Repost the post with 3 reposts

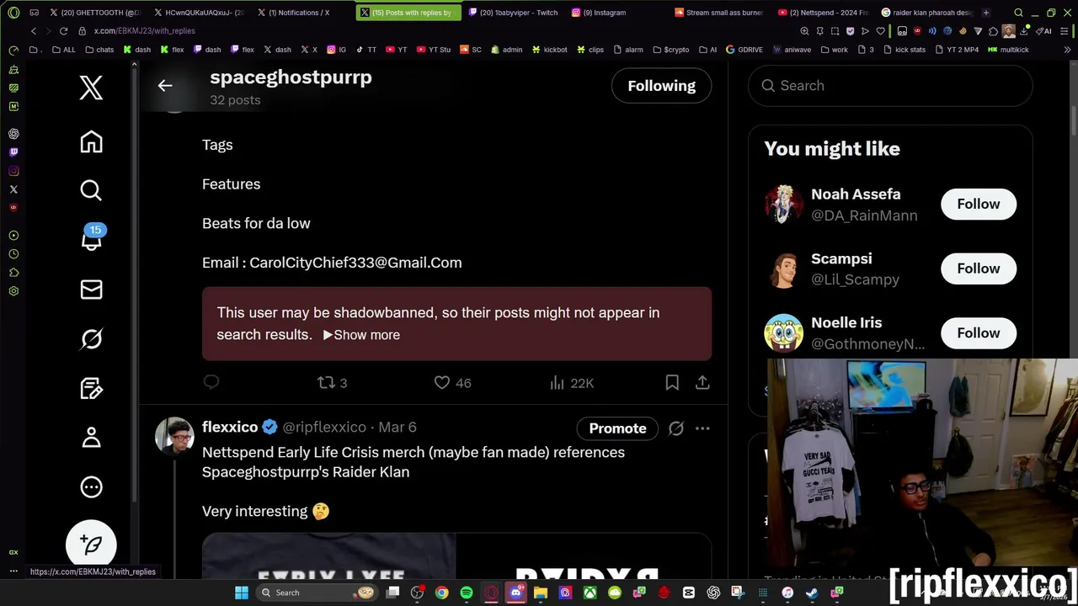tap(332, 383)
